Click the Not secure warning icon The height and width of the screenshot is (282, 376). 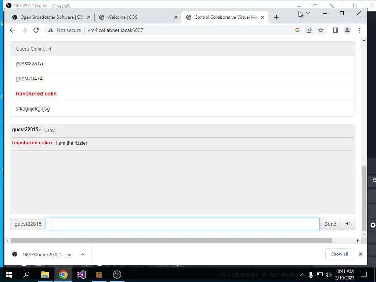[x=51, y=30]
